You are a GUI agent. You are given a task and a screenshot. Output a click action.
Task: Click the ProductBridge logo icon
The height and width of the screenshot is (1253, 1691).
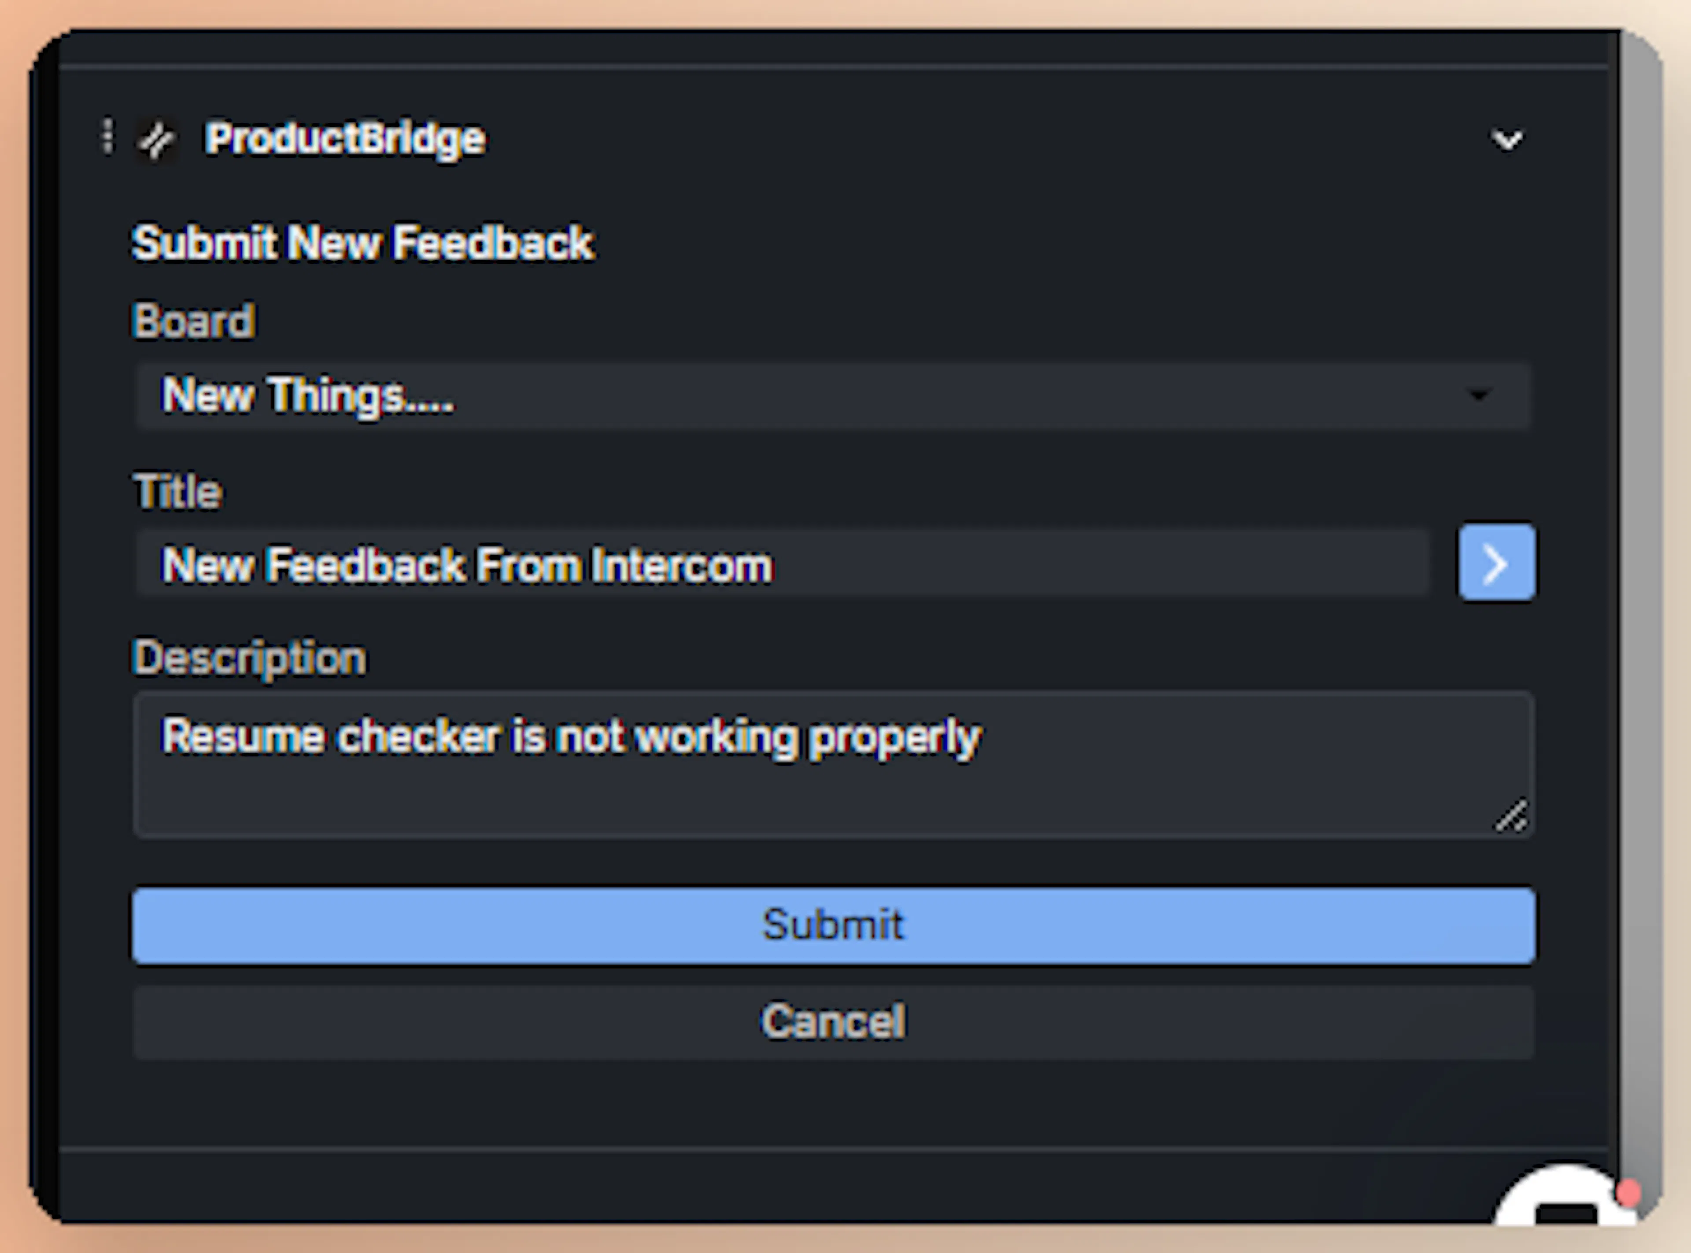(x=157, y=140)
